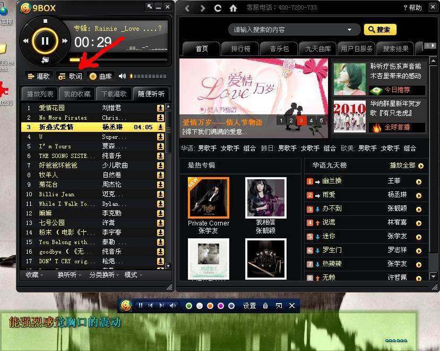Play the chart song 幽兰操
This screenshot has height=351, width=440.
(x=418, y=182)
